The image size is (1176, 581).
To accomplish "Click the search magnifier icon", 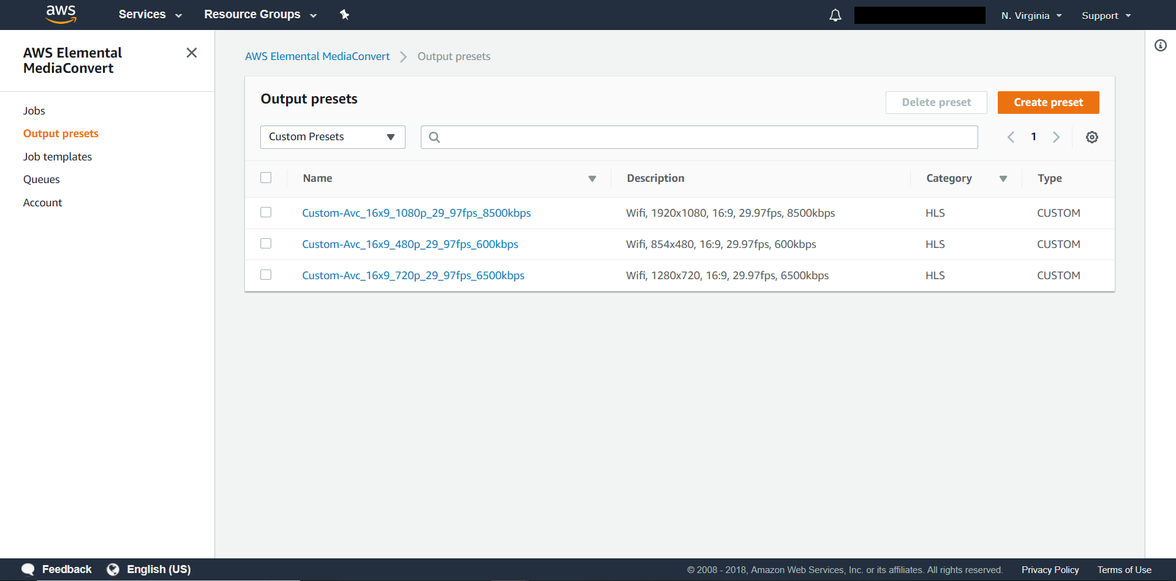I will coord(434,137).
